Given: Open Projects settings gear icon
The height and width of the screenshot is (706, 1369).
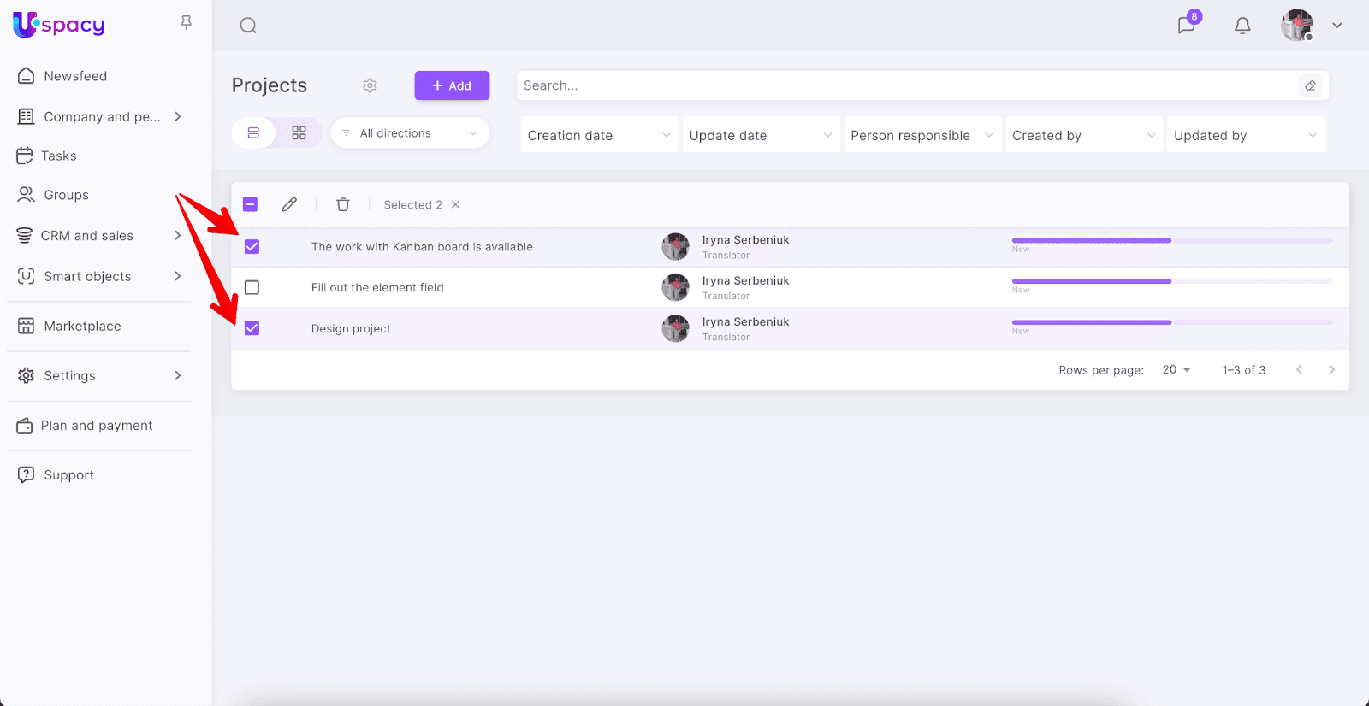Looking at the screenshot, I should (x=370, y=85).
